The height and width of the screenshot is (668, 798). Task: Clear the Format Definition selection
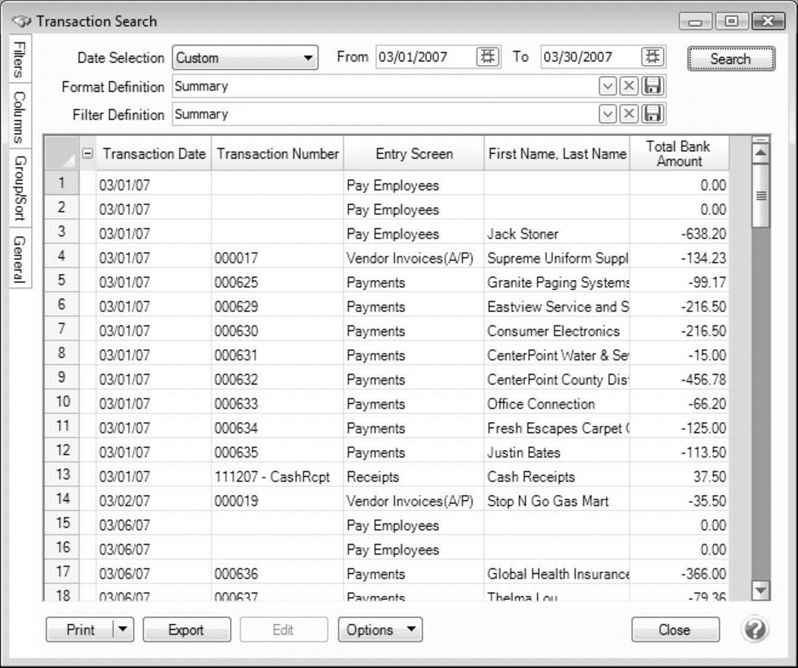coord(629,87)
